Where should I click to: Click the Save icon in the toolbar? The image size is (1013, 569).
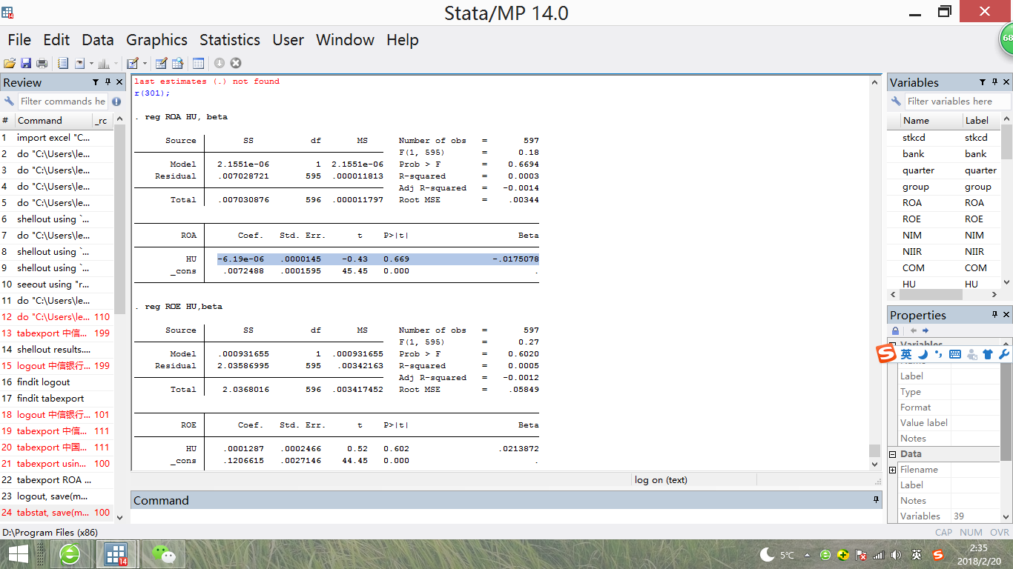25,64
